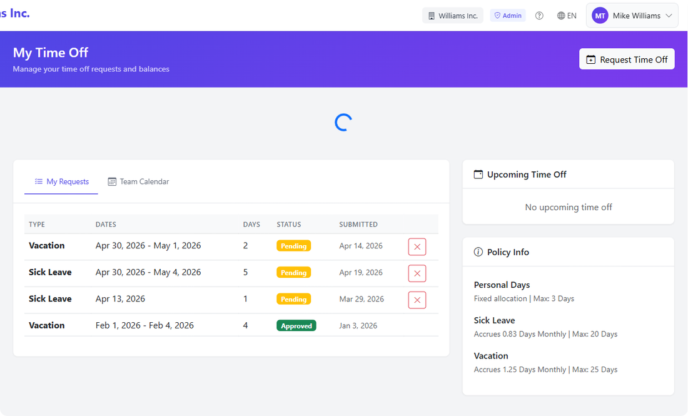Cancel the one-day Sick Leave for Apr 13
This screenshot has height=416, width=688.
tap(417, 300)
